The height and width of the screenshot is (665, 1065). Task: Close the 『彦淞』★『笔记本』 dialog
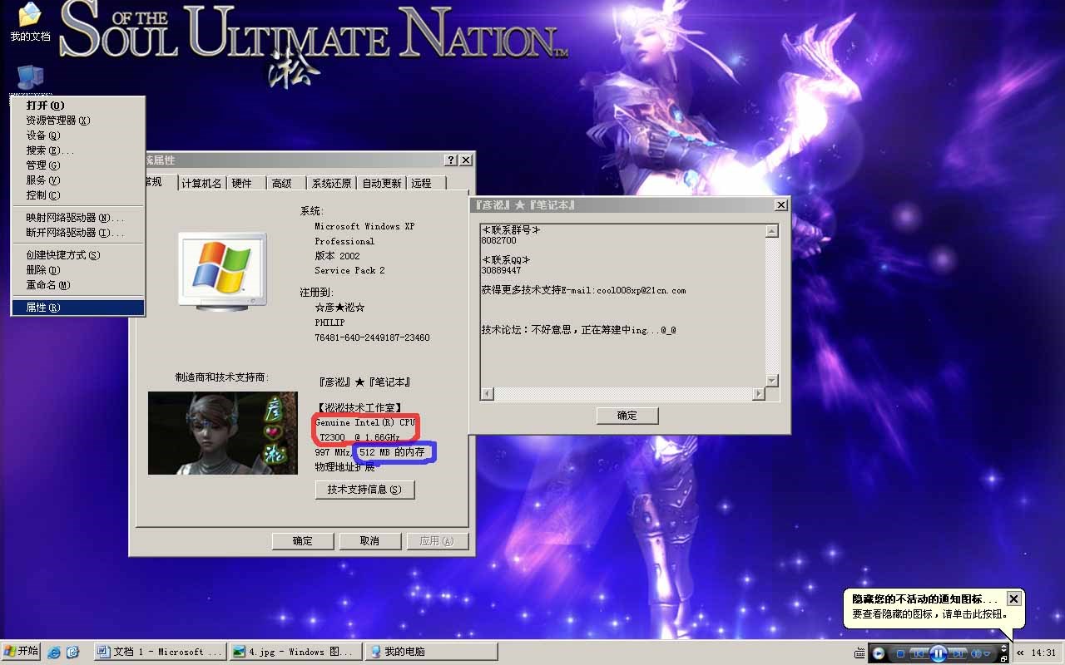(780, 204)
